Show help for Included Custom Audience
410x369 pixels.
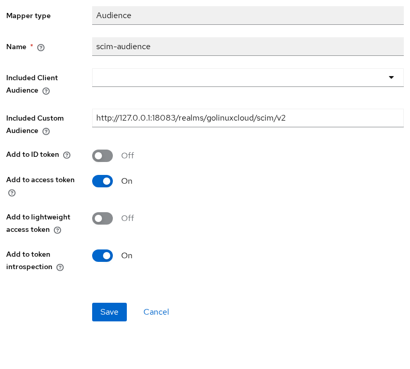click(46, 131)
